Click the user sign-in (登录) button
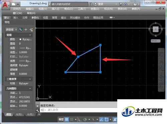The height and width of the screenshot is (124, 167). (99, 4)
